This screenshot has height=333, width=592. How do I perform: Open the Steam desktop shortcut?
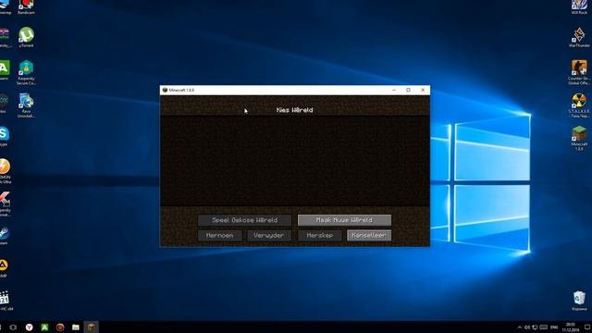[x=4, y=235]
